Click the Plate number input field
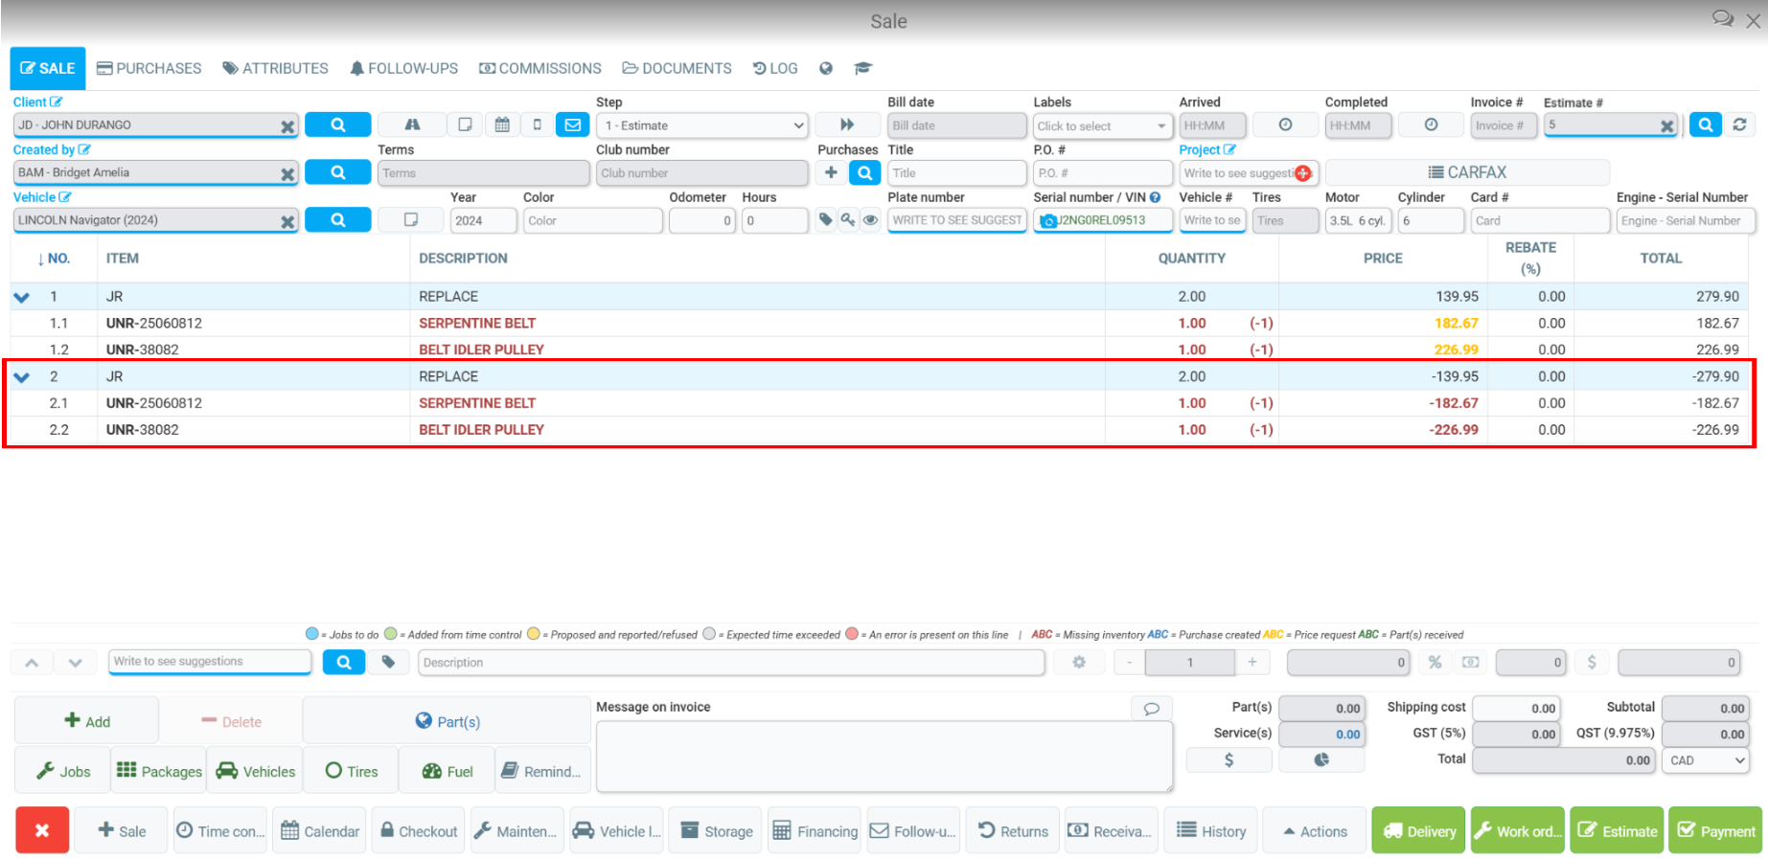Screen dimensions: 1768x859 pyautogui.click(x=957, y=220)
